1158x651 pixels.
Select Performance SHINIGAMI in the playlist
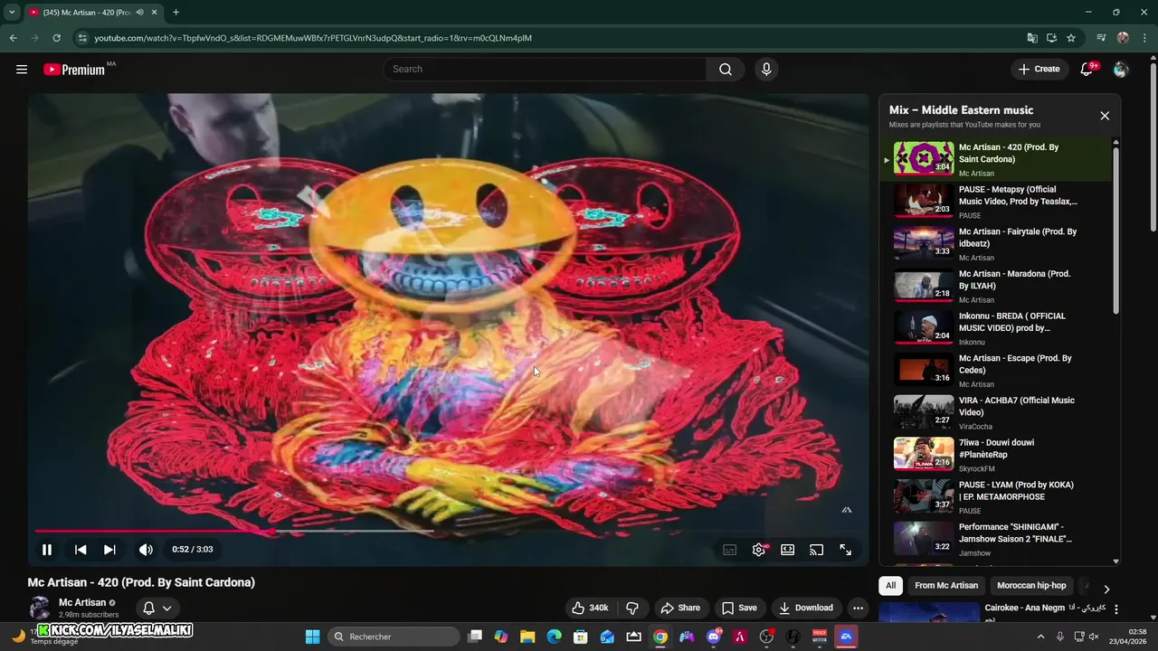(995, 539)
